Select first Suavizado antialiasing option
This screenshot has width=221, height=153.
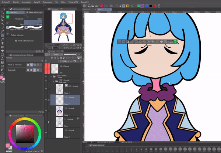[28, 70]
